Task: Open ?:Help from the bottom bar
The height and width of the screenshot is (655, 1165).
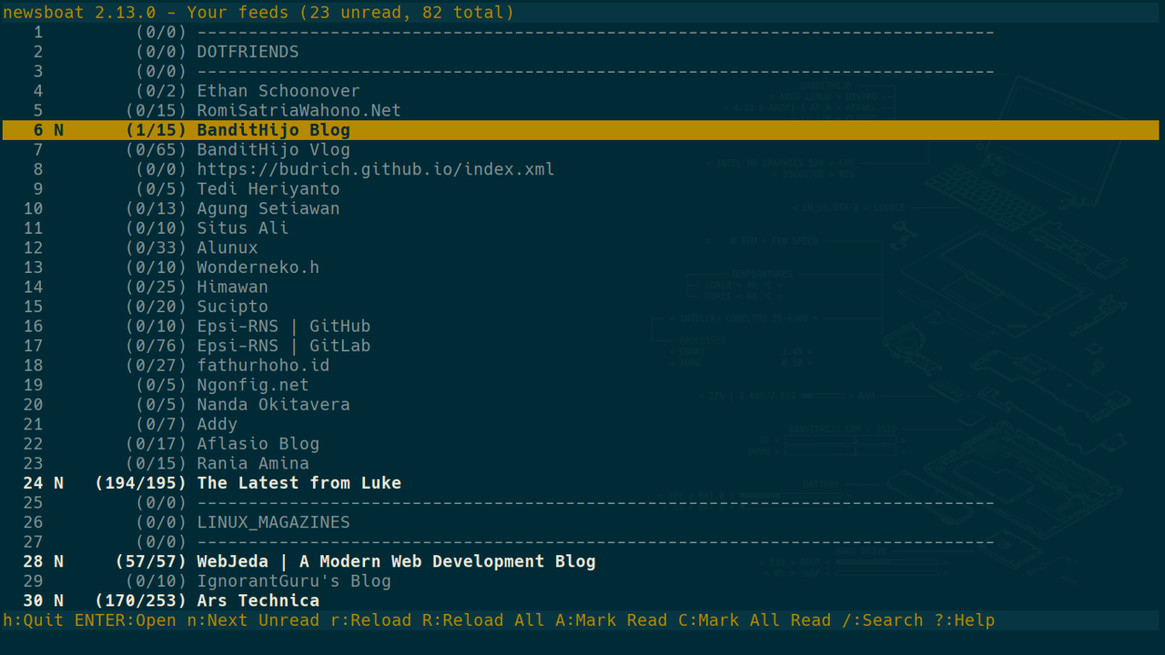Action: point(964,620)
